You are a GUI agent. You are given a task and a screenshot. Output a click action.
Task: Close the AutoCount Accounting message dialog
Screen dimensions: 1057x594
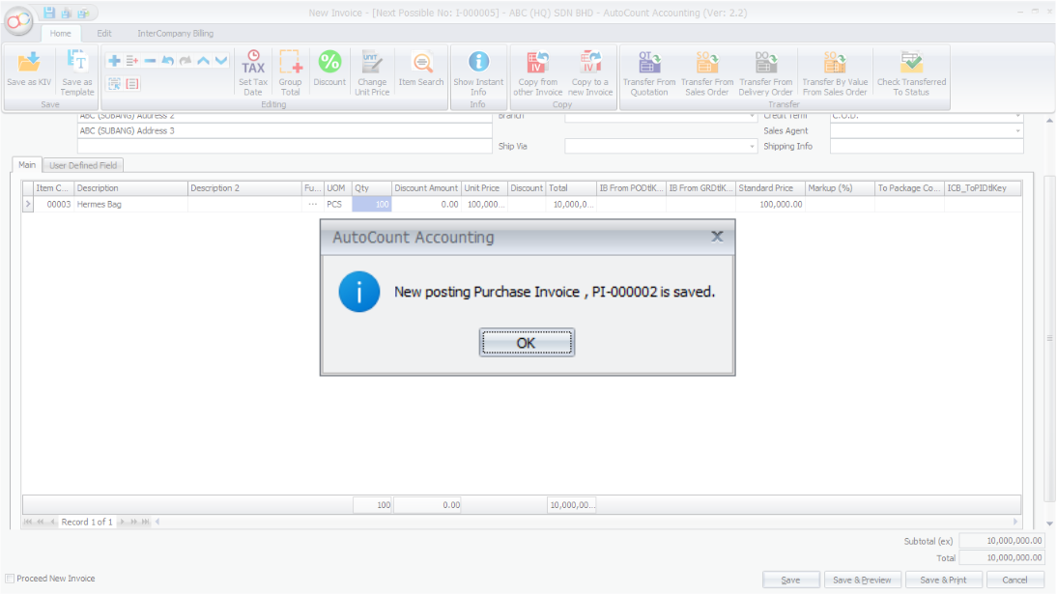tap(717, 236)
